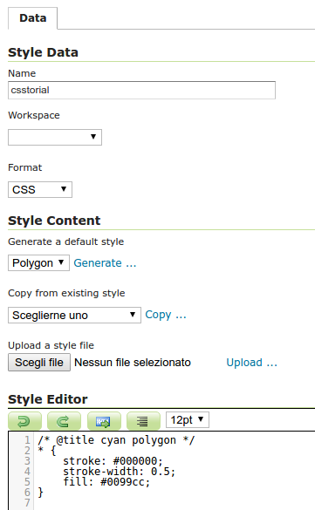Click the Nessun file selezionato text
This screenshot has width=315, height=510.
[x=133, y=363]
